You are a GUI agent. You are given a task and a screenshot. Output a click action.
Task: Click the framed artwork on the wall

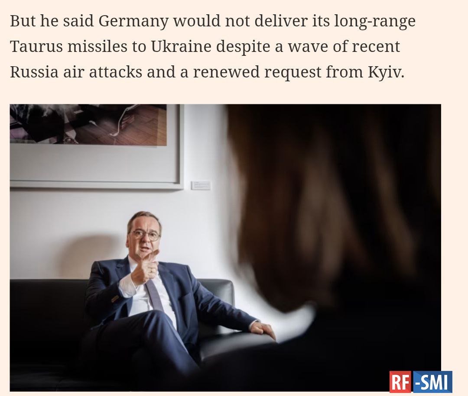pyautogui.click(x=97, y=146)
